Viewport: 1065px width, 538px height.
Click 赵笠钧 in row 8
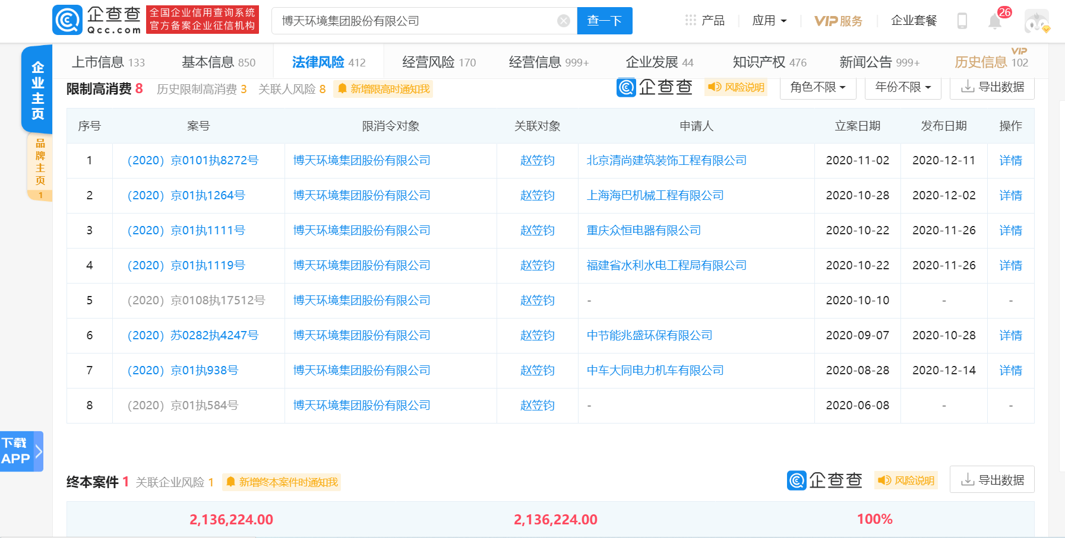[x=538, y=406]
